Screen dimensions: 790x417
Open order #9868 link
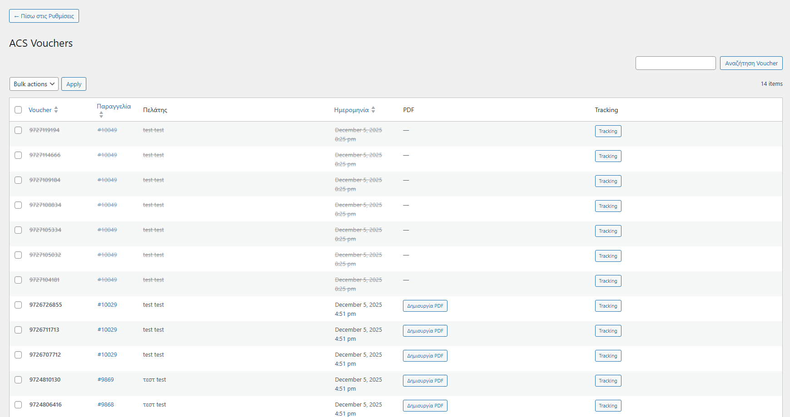tap(105, 405)
